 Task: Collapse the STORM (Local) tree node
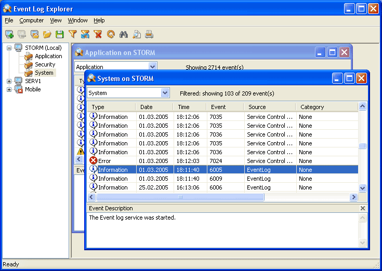[x=9, y=48]
